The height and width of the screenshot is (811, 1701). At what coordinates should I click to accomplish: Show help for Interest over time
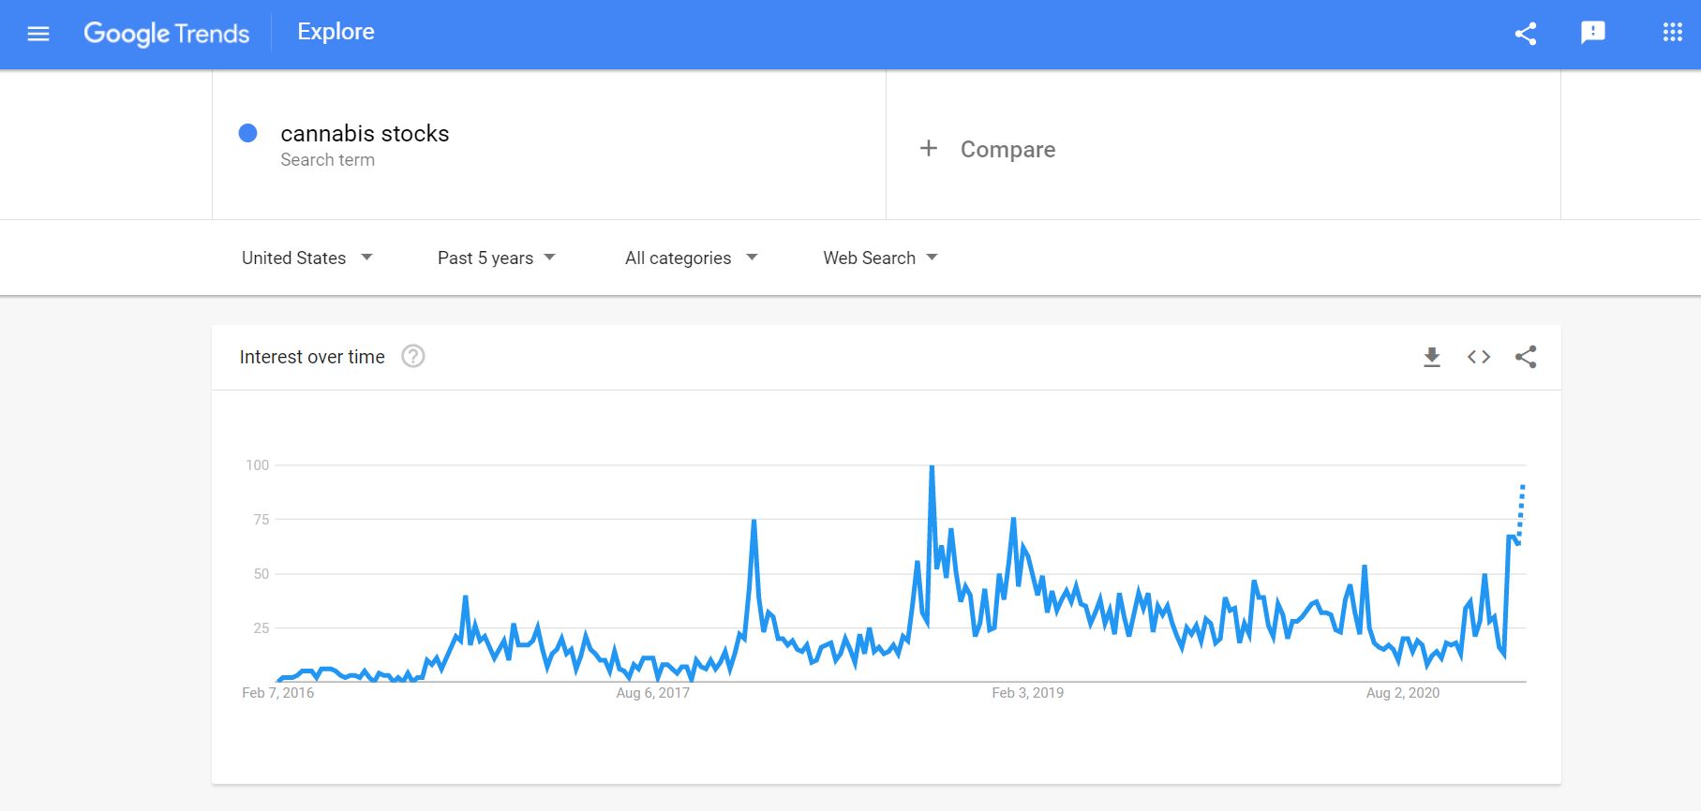coord(413,357)
